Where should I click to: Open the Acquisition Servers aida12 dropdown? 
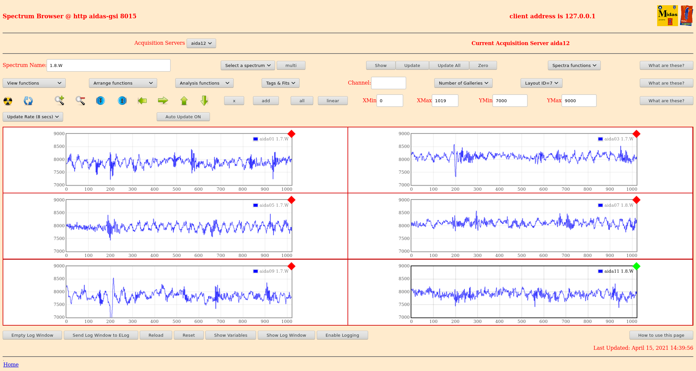pos(201,43)
